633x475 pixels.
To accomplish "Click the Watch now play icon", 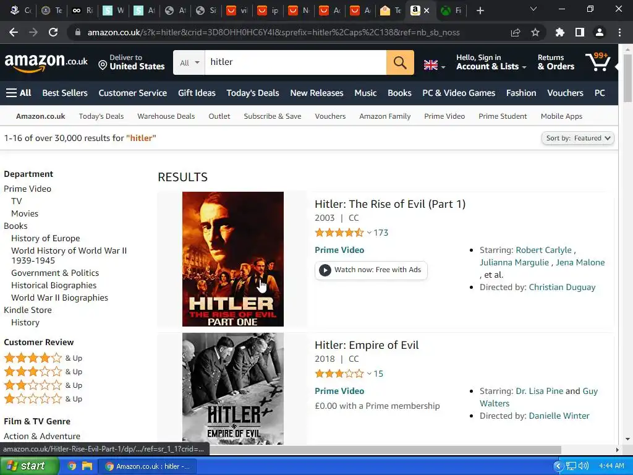I will [x=325, y=270].
